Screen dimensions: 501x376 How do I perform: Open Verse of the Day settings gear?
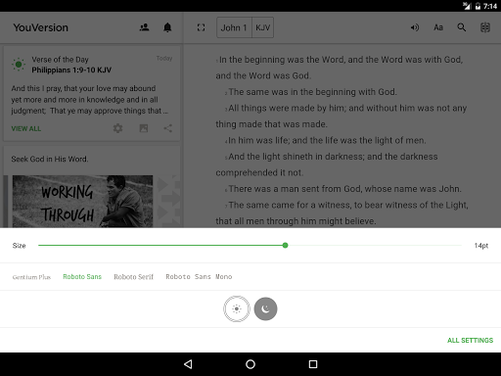pos(117,128)
